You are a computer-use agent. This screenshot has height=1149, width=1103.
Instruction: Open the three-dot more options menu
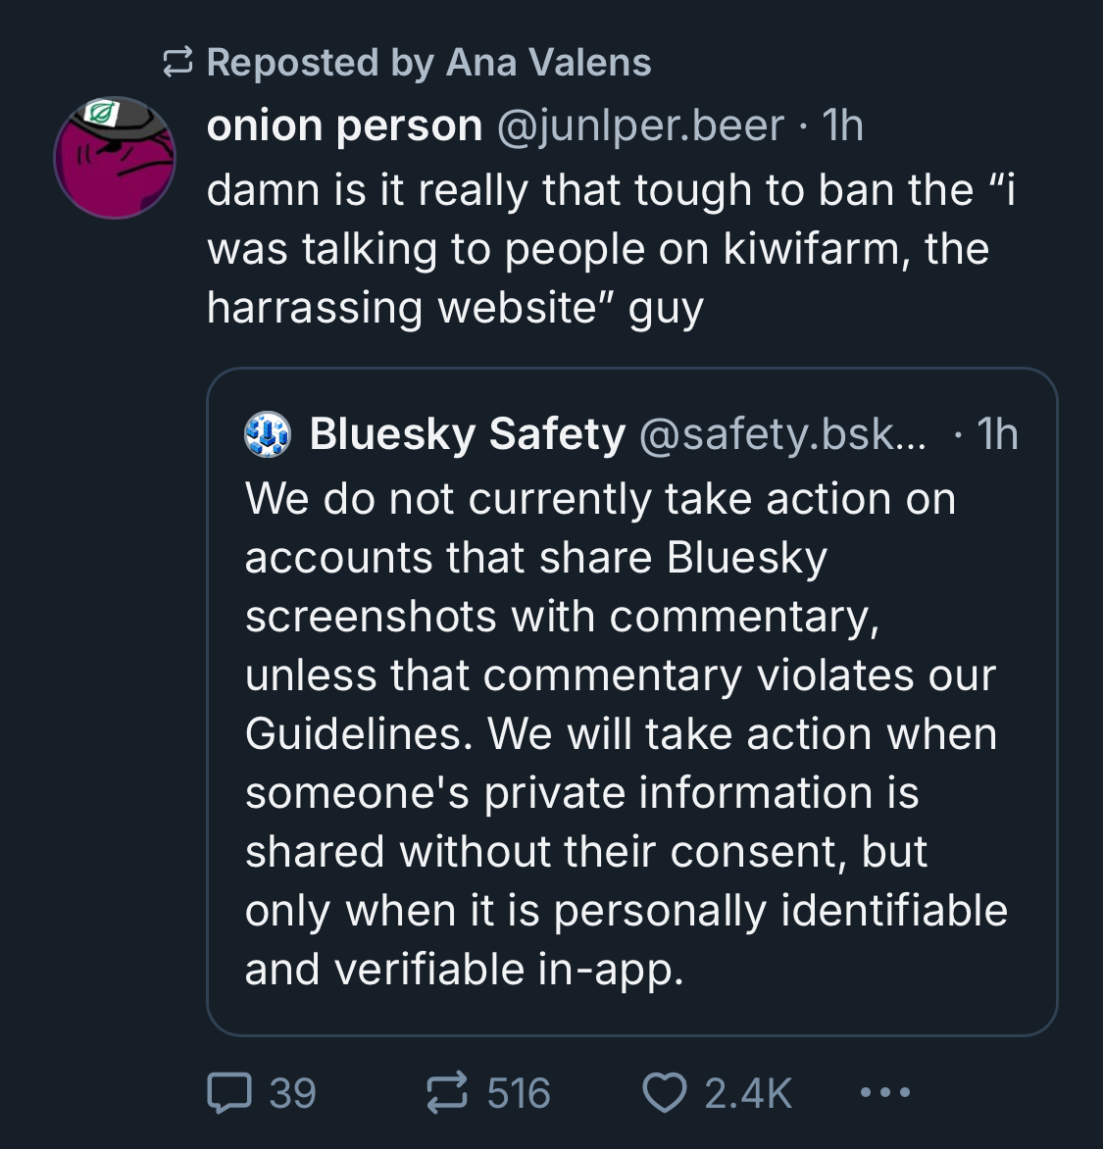tap(884, 1092)
